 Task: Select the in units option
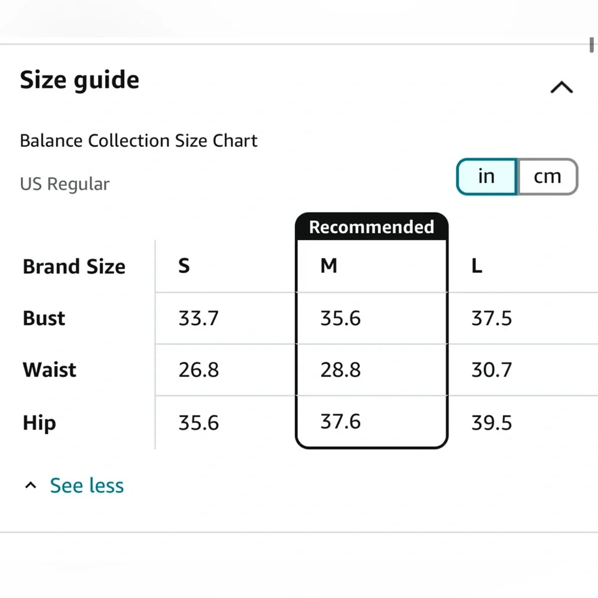pos(486,176)
